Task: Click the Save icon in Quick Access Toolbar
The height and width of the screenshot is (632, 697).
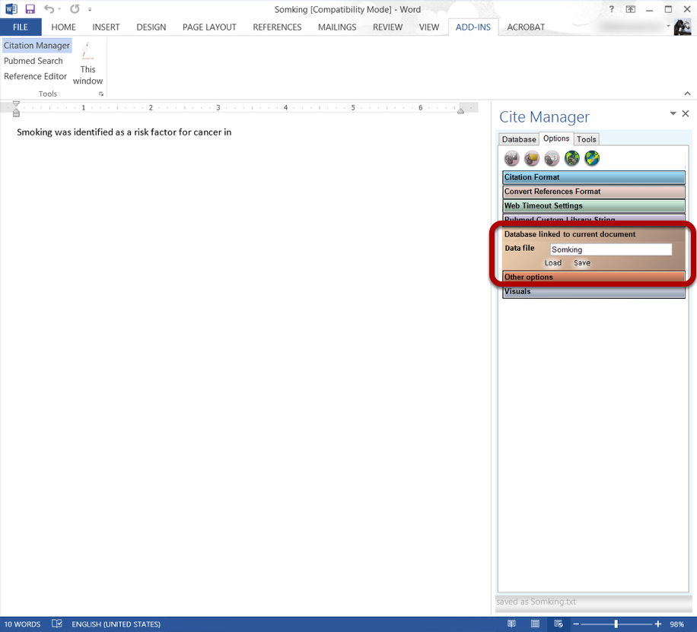Action: coord(30,9)
